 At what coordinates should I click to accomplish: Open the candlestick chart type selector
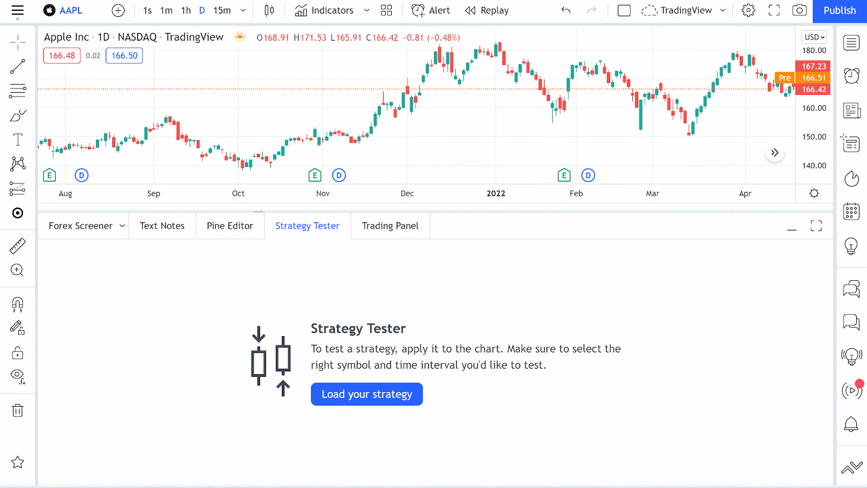pyautogui.click(x=269, y=10)
